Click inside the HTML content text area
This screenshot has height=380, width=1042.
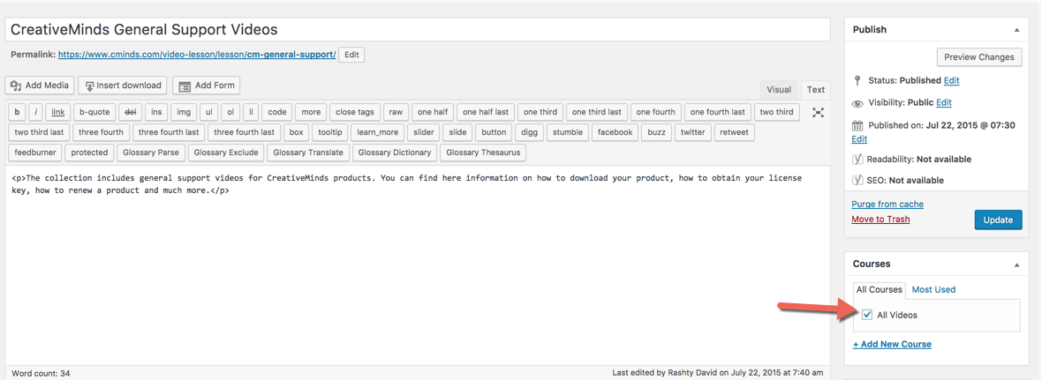click(418, 265)
